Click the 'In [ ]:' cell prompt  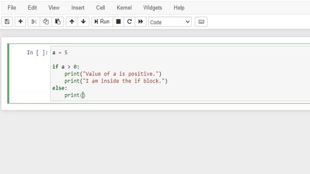click(x=37, y=53)
